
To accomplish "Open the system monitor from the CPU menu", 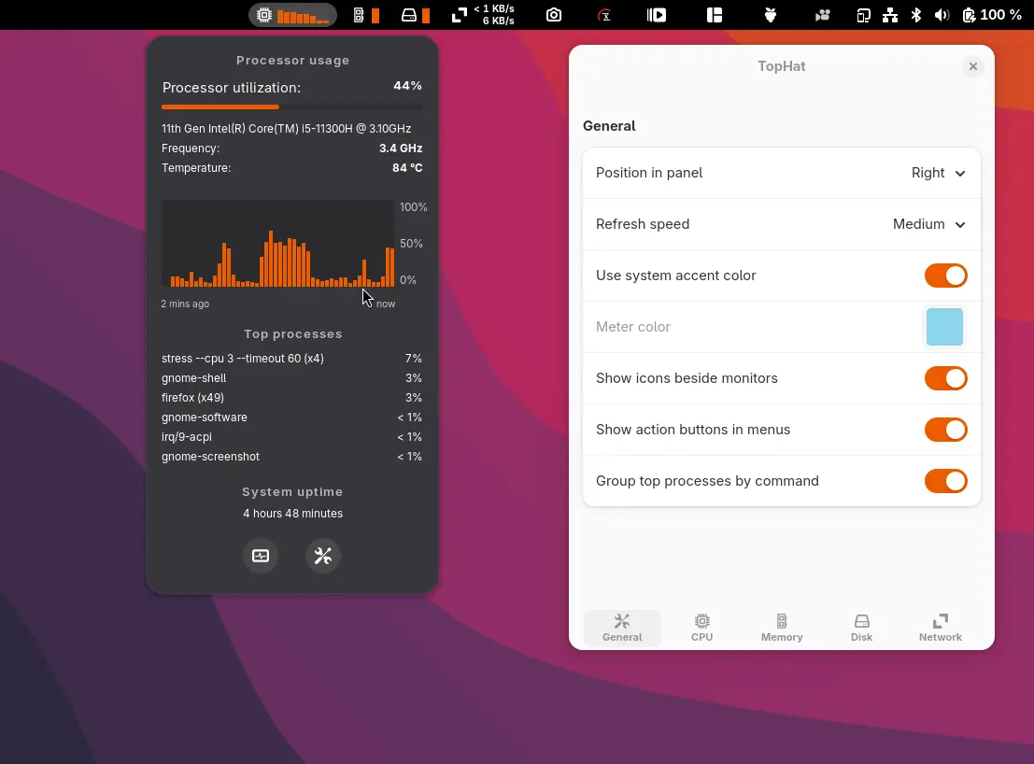I will (261, 557).
